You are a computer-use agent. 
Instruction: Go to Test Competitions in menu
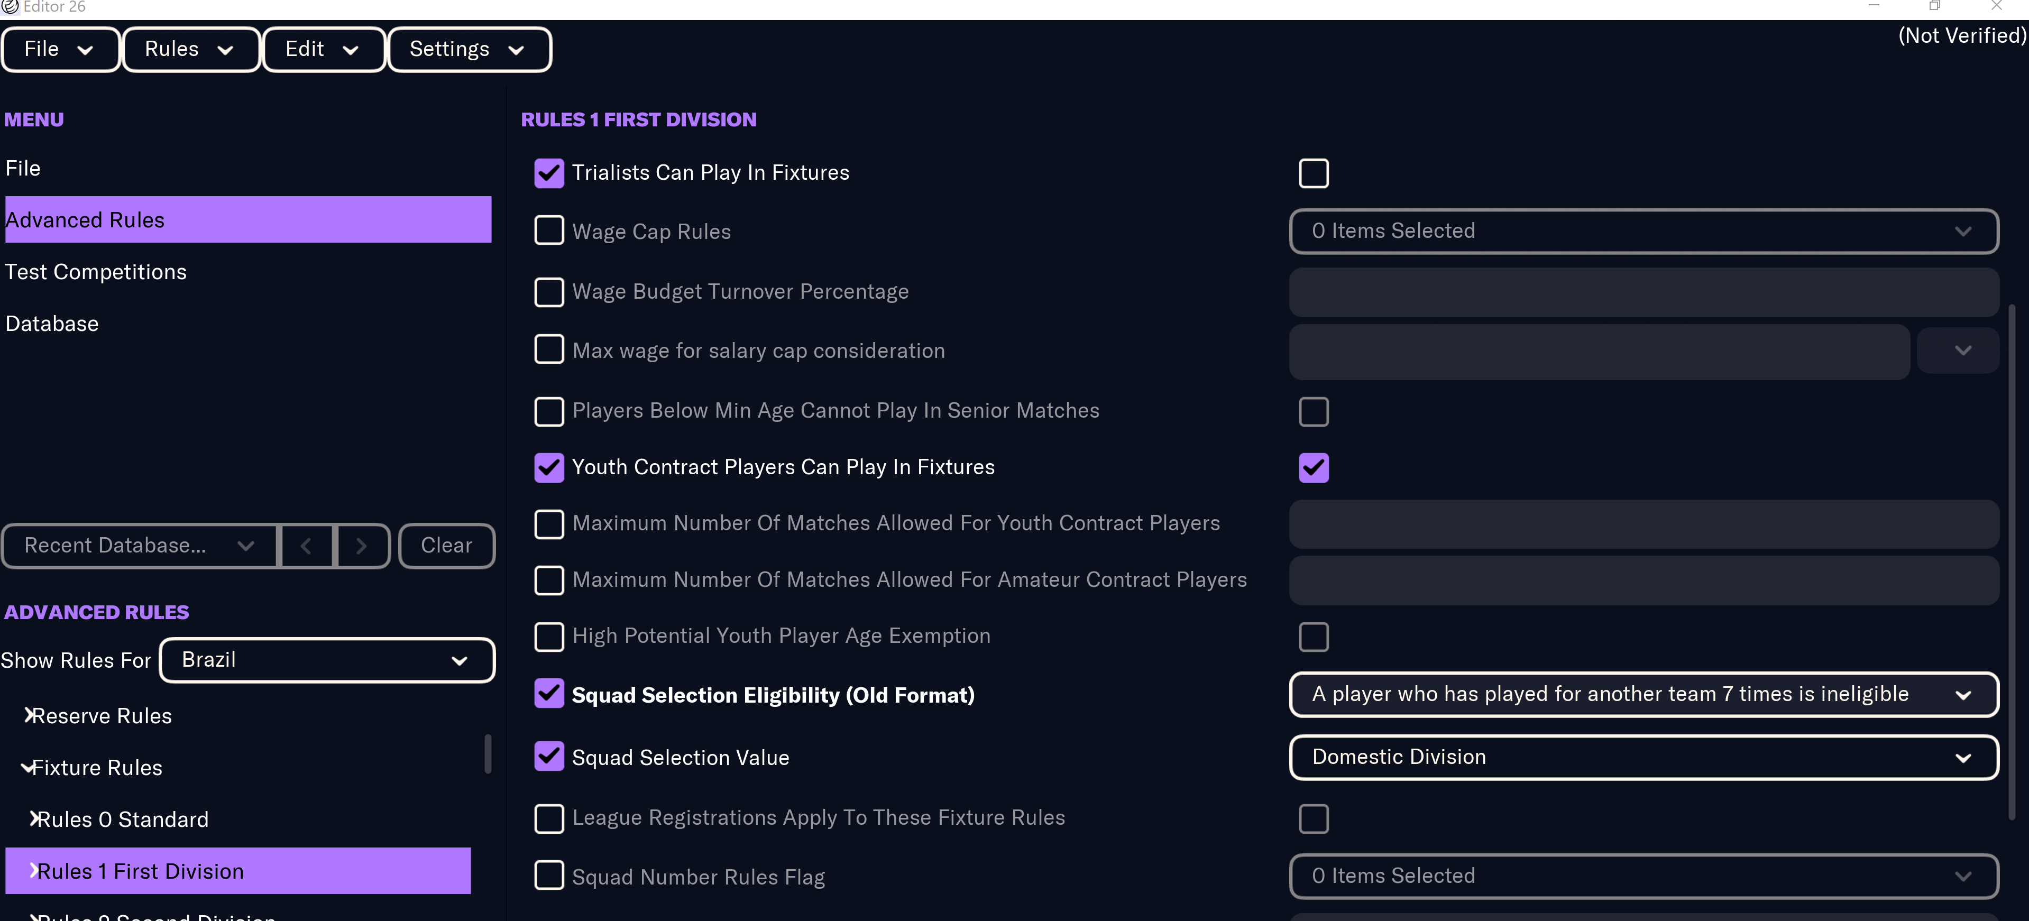[x=96, y=272]
